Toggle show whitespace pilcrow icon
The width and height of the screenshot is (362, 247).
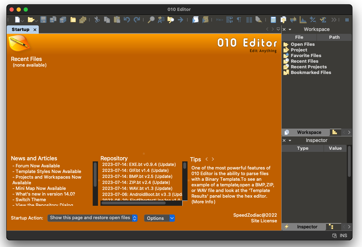point(239,20)
